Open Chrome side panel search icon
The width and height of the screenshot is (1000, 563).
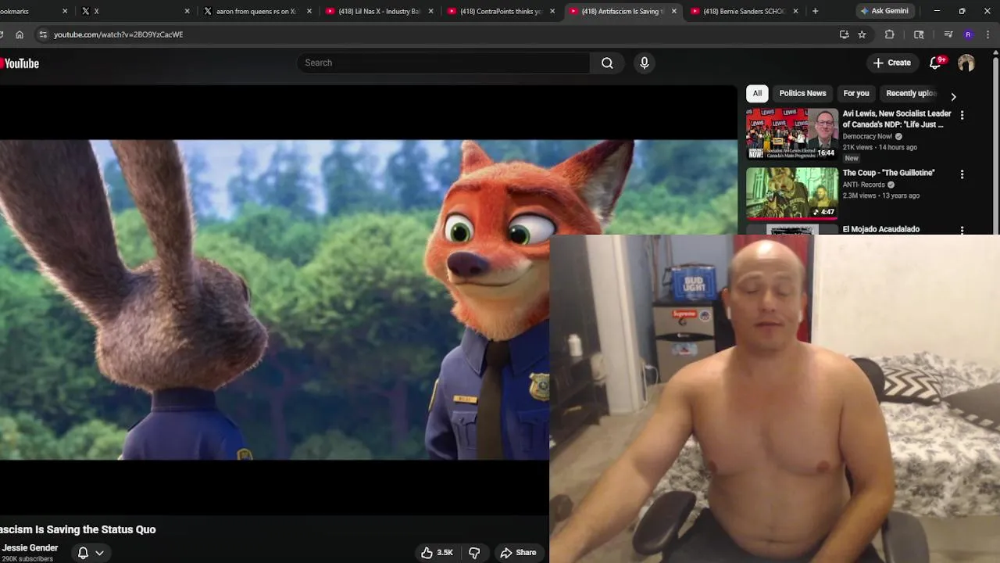point(919,34)
